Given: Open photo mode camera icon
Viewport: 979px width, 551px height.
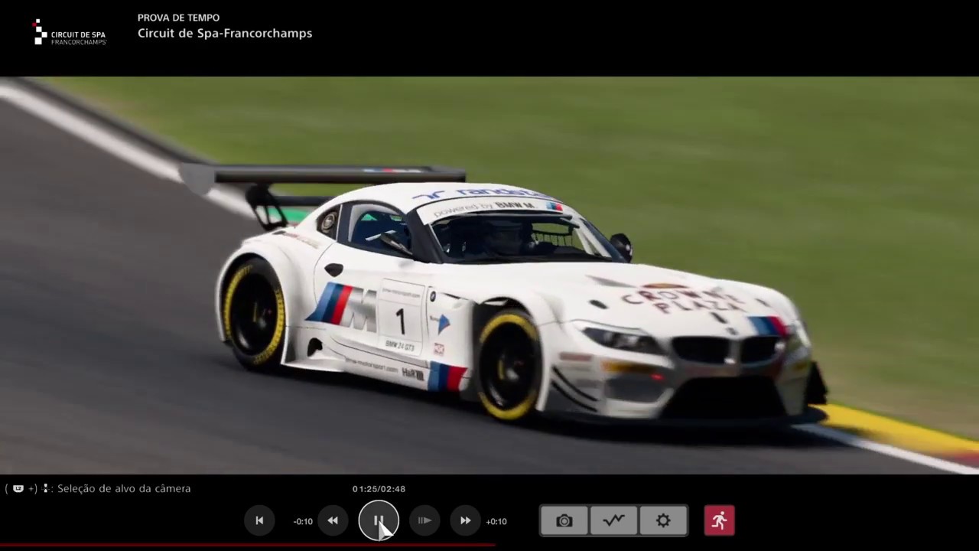Looking at the screenshot, I should pos(564,520).
